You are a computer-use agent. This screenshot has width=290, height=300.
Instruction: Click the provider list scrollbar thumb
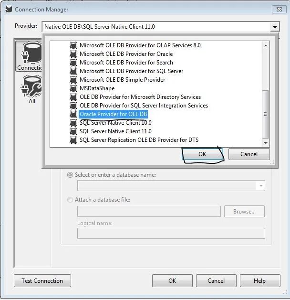(265, 114)
